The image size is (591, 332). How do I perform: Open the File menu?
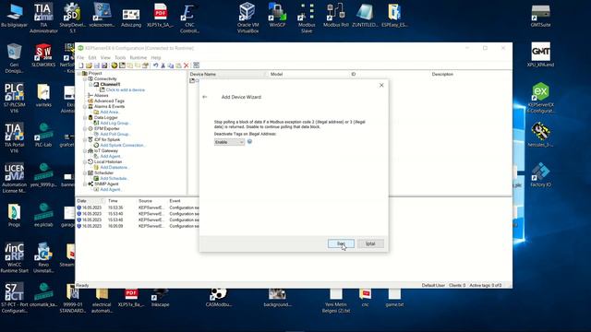[x=80, y=57]
